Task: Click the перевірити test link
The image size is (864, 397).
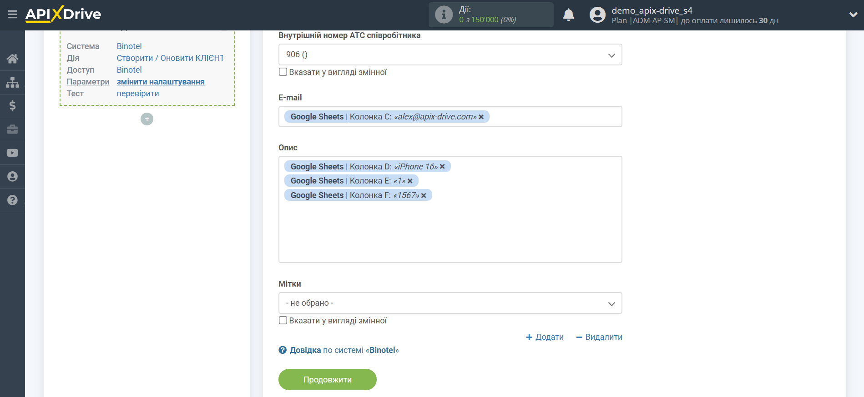Action: click(138, 94)
